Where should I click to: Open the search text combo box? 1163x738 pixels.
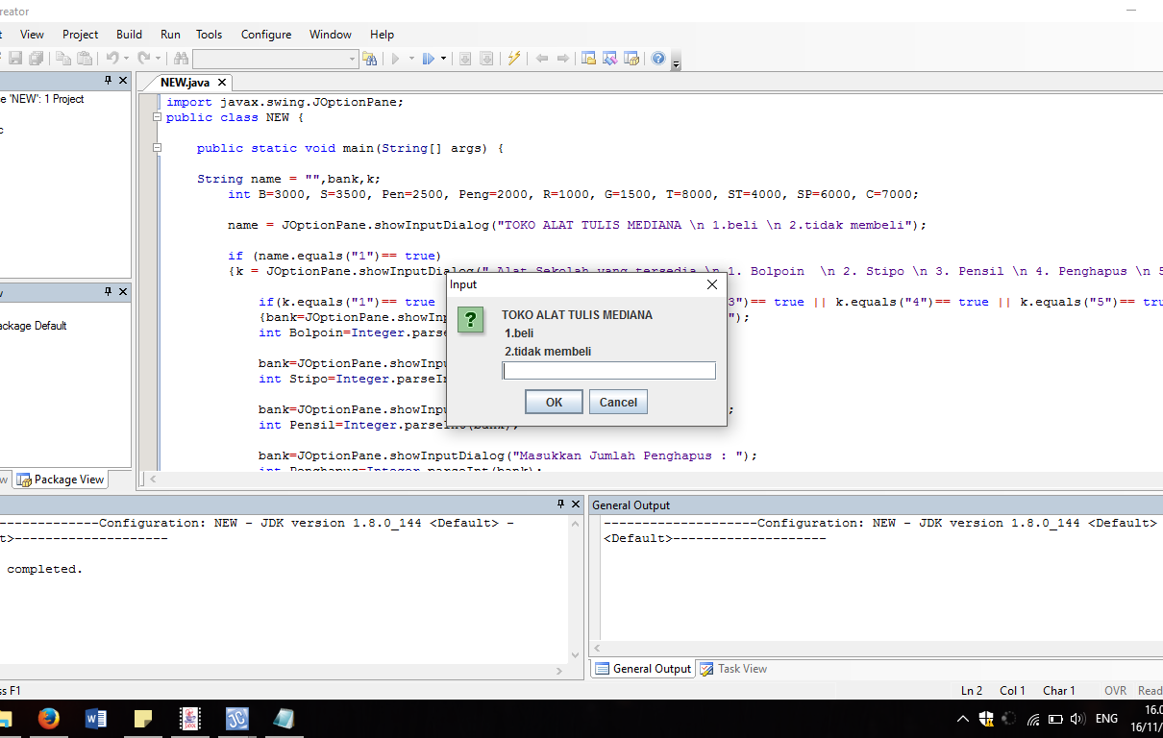click(x=276, y=59)
